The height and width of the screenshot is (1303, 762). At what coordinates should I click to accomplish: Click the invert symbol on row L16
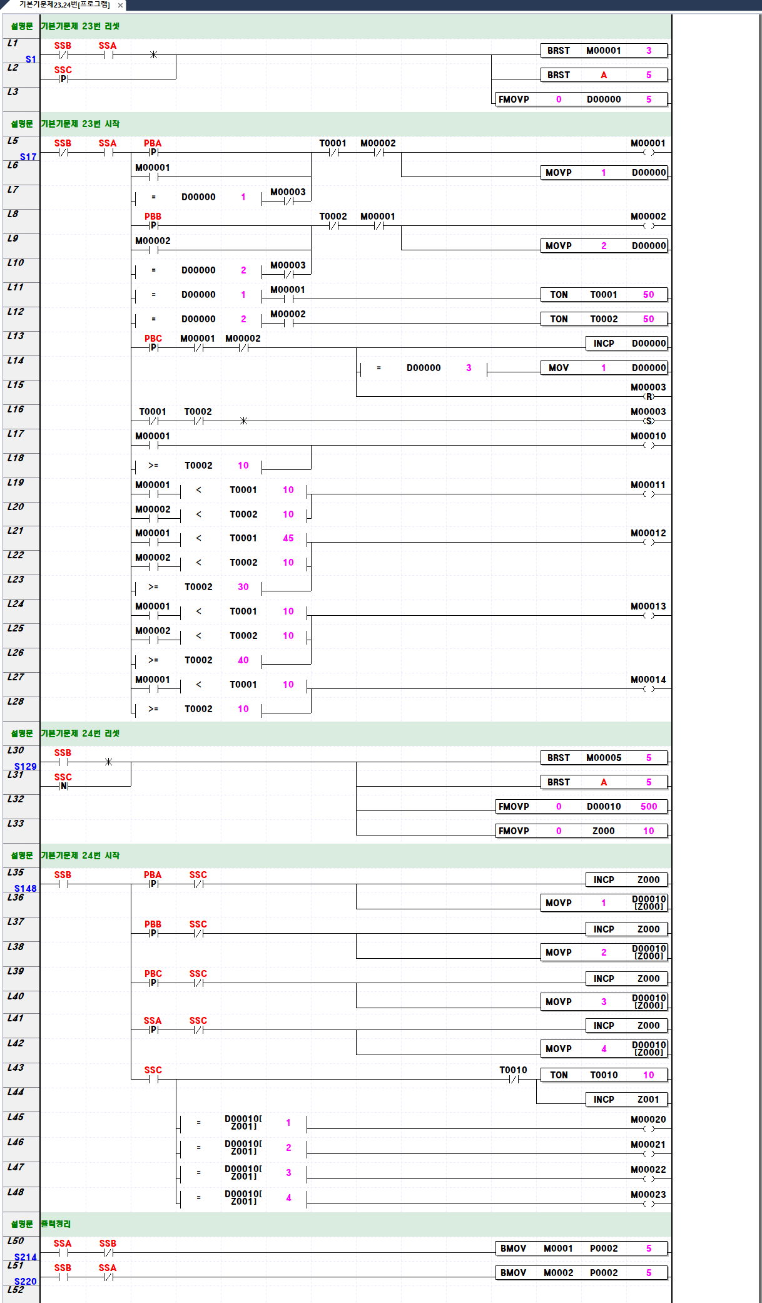click(x=243, y=421)
